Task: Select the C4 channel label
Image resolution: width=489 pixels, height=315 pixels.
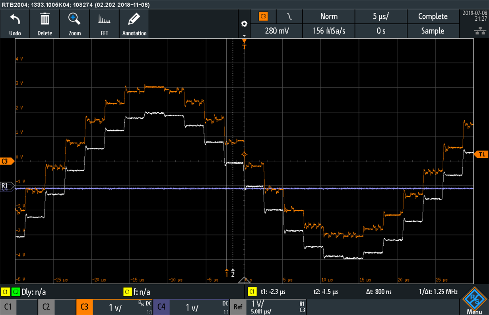Action: (161, 307)
